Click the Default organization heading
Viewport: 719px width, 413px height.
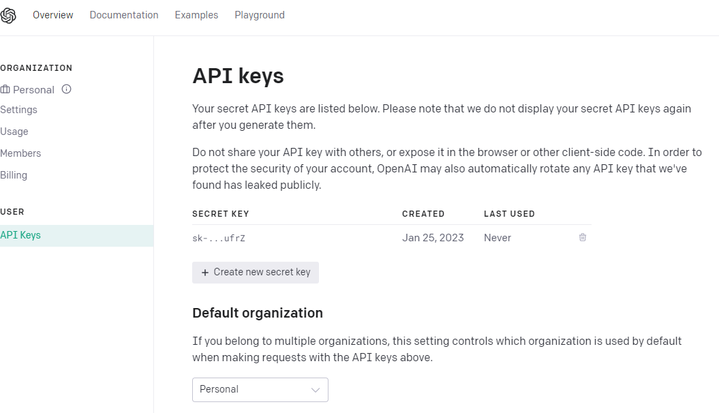click(258, 313)
